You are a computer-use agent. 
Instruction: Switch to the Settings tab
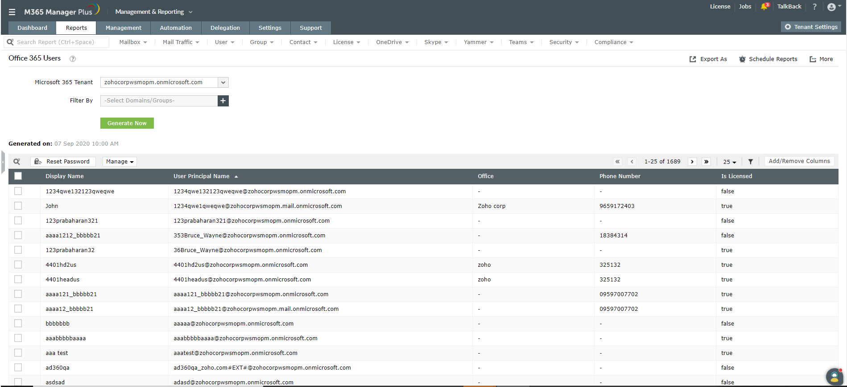pos(270,28)
